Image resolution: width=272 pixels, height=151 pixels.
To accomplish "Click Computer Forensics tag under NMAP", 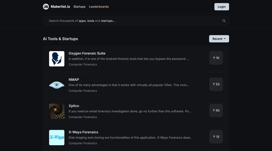I will coord(83,91).
